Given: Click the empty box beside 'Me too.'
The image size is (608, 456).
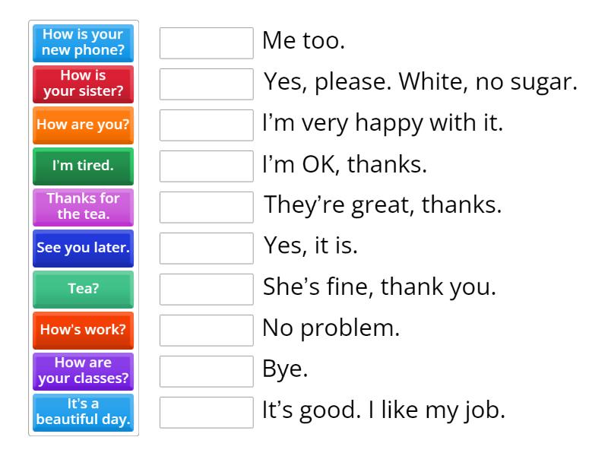Looking at the screenshot, I should tap(207, 43).
